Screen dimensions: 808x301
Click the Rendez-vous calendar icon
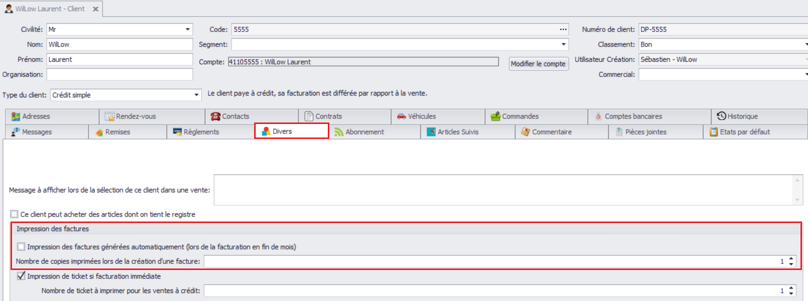(109, 116)
